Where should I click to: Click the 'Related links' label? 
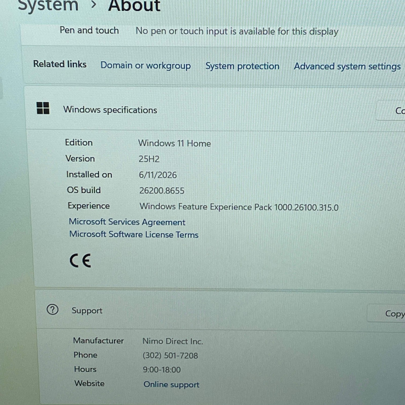[60, 64]
